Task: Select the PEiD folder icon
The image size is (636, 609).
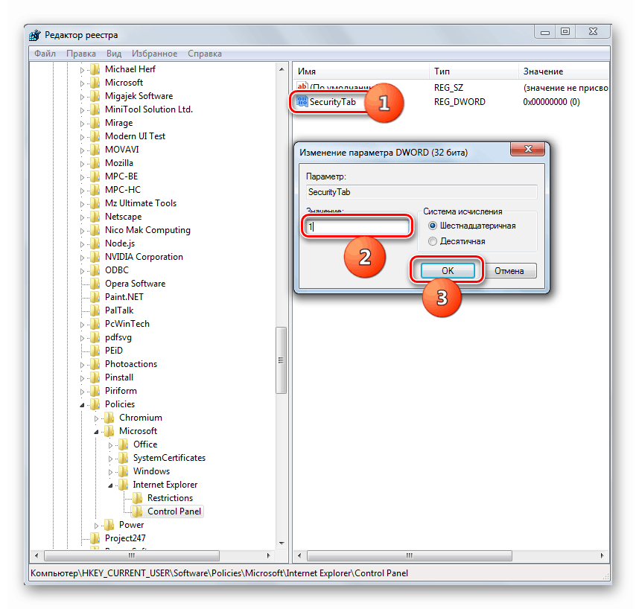Action: click(95, 351)
